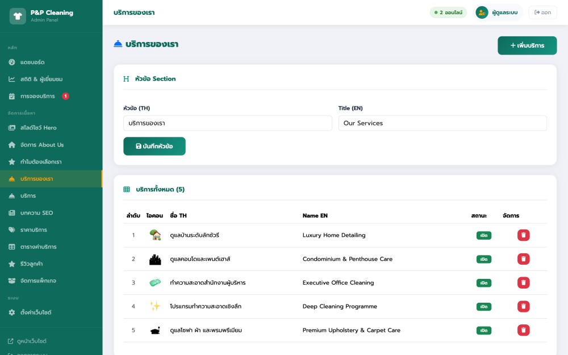Click the P&P Cleaning shirt logo

[x=18, y=16]
